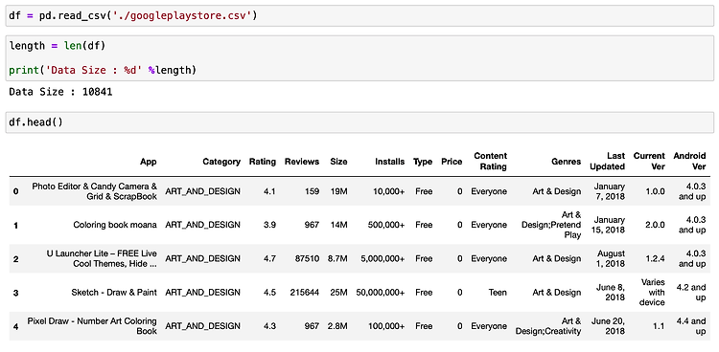
Task: Select 'Pixel Draw - Number Art Coloring Book' cell
Action: point(92,326)
